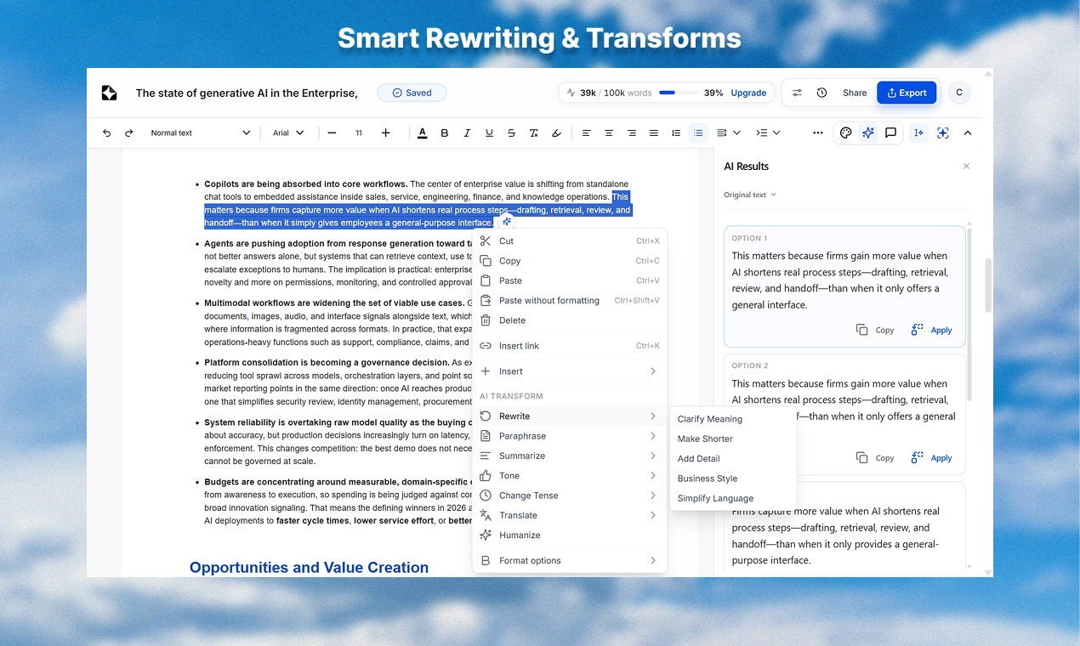
Task: Justify text alignment
Action: [x=654, y=133]
